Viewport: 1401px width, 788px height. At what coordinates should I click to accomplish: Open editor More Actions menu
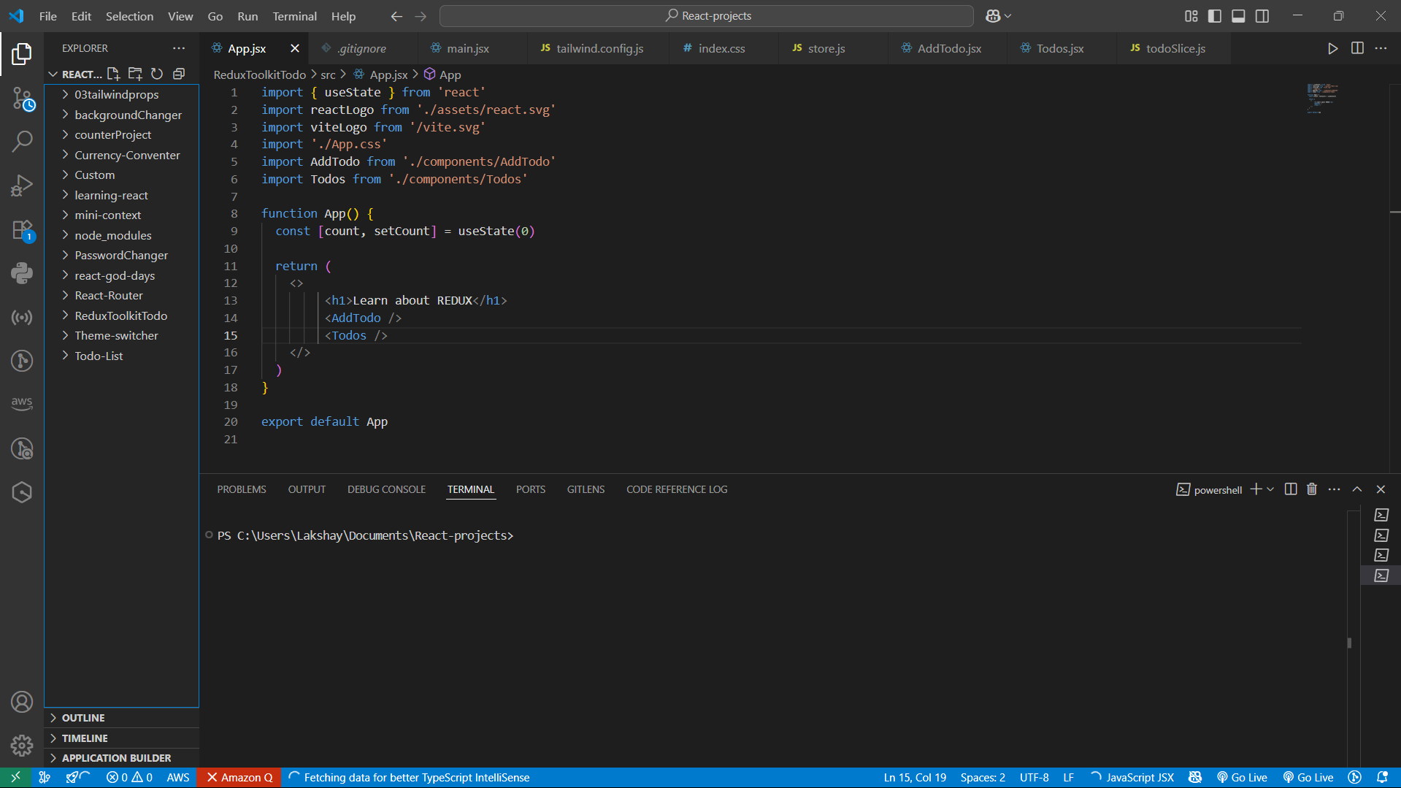(1381, 48)
